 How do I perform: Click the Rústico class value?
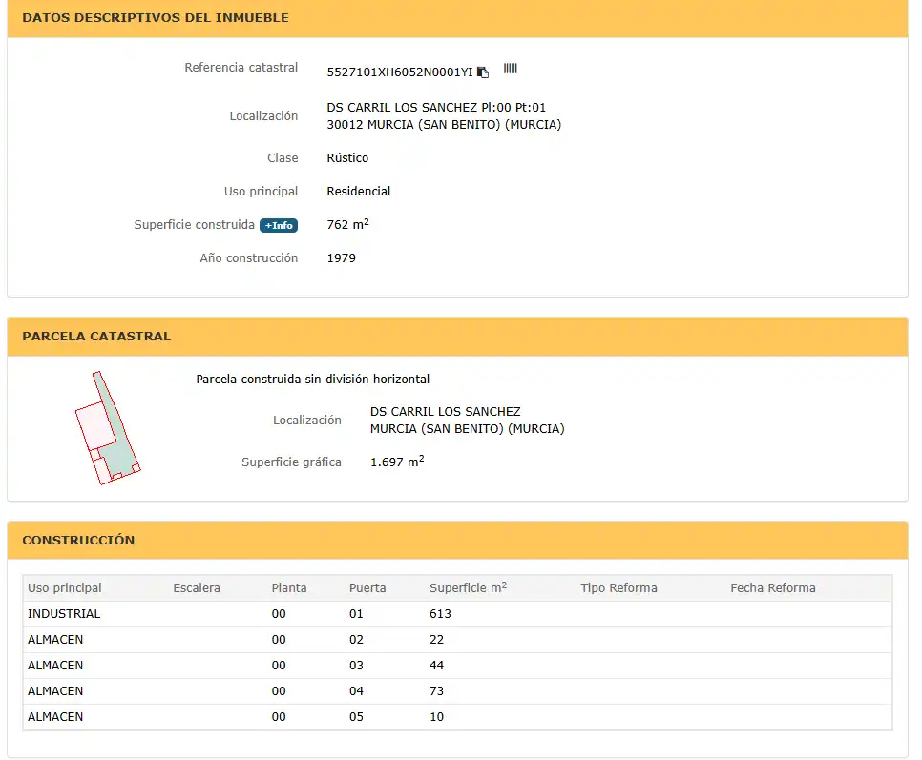coord(347,158)
